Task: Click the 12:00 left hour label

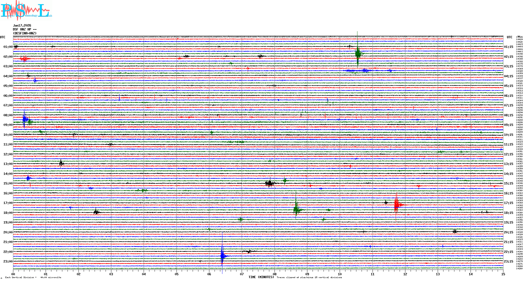Action: [8, 154]
